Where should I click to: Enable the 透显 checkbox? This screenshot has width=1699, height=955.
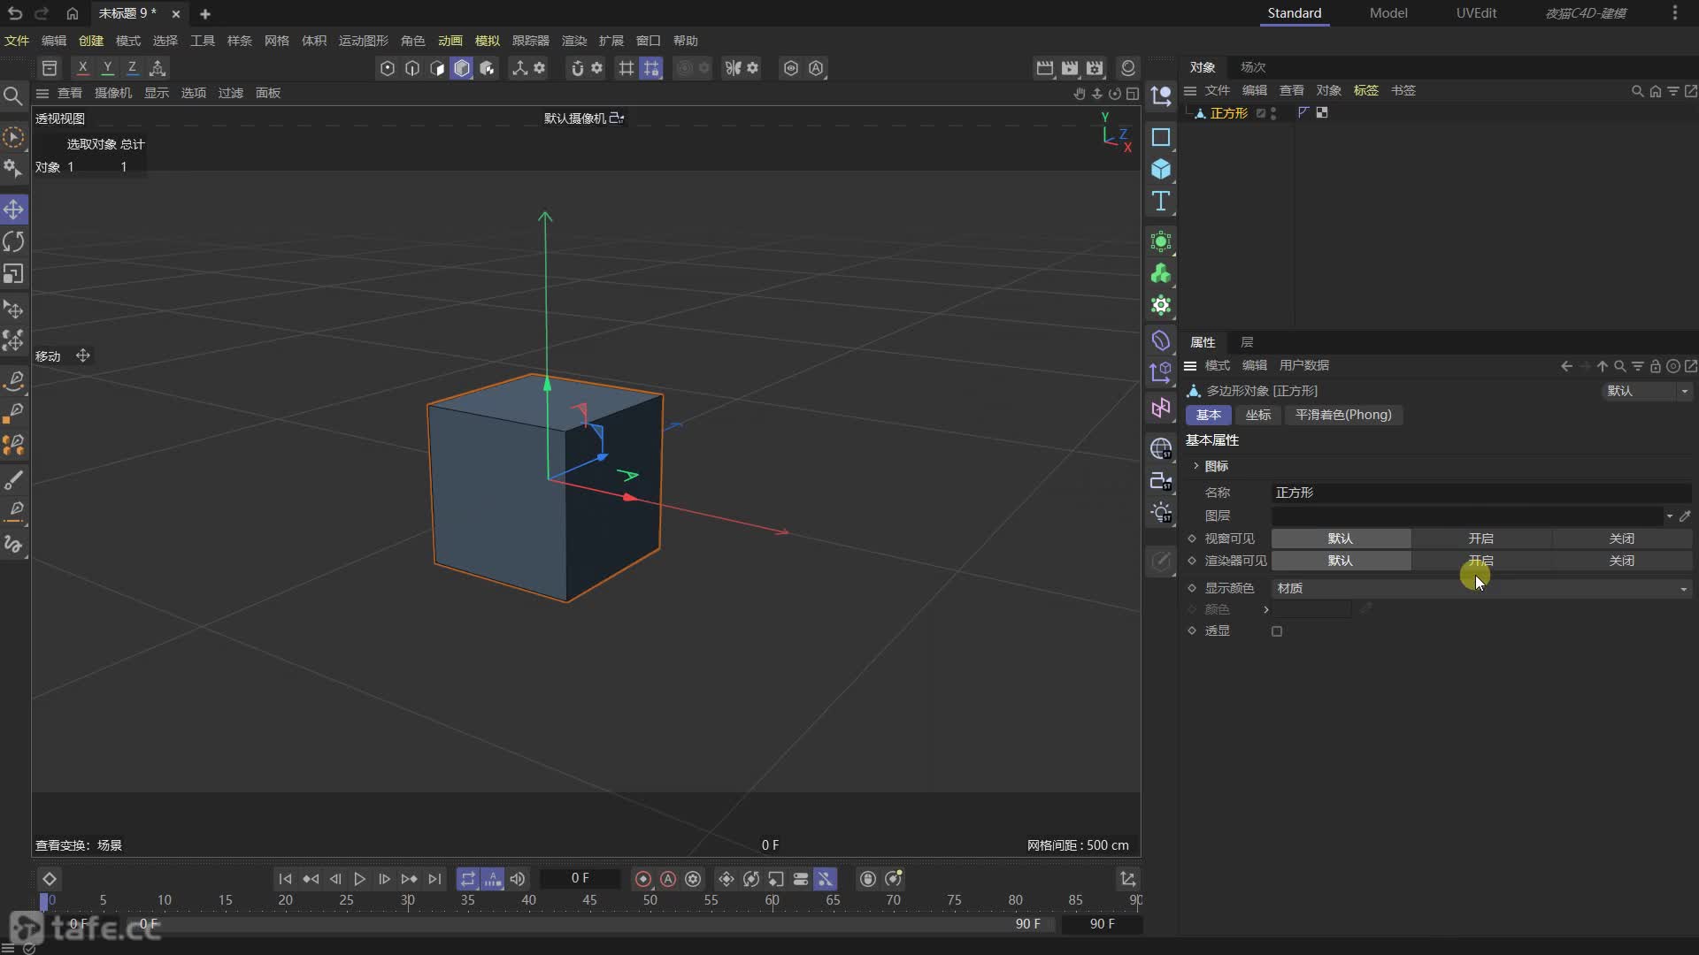click(1277, 631)
